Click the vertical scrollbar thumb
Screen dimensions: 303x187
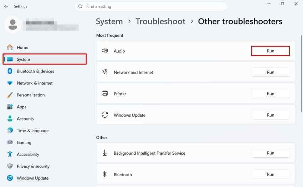click(x=301, y=73)
